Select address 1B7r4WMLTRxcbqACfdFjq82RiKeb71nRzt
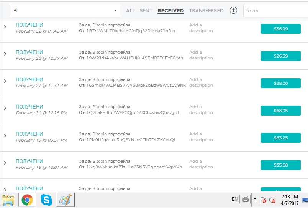This screenshot has width=308, height=208. tap(131, 31)
